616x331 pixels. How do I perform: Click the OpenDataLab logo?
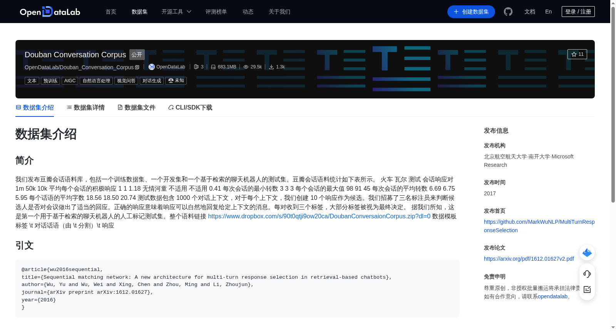(x=50, y=12)
